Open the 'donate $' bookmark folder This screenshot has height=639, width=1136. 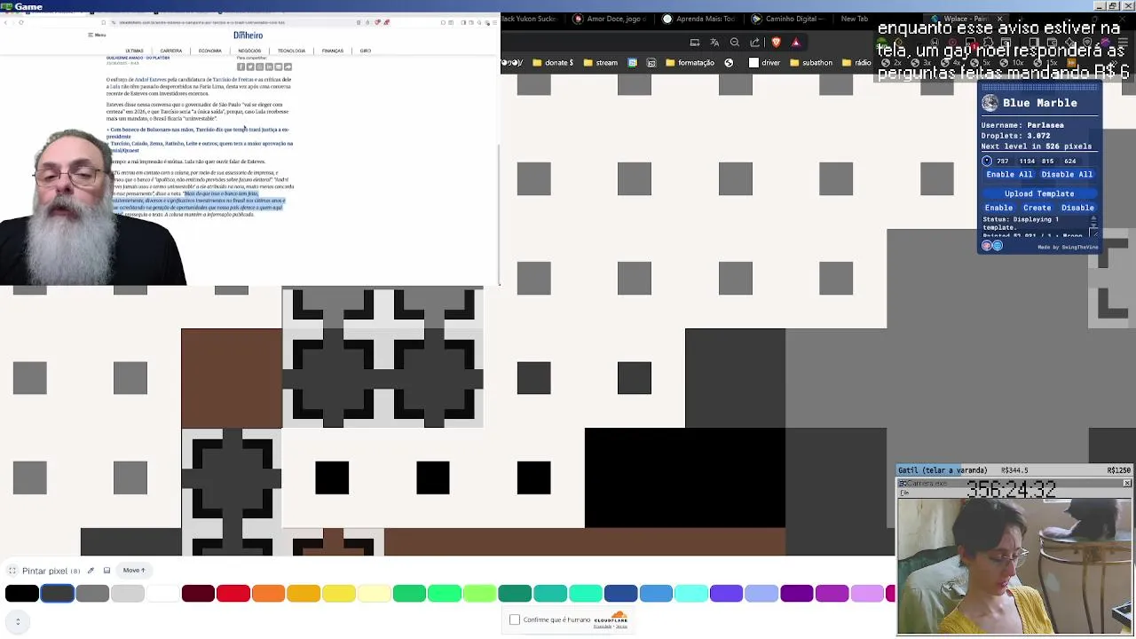(552, 63)
